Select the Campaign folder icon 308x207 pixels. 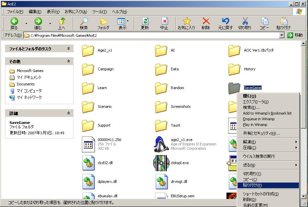click(88, 69)
